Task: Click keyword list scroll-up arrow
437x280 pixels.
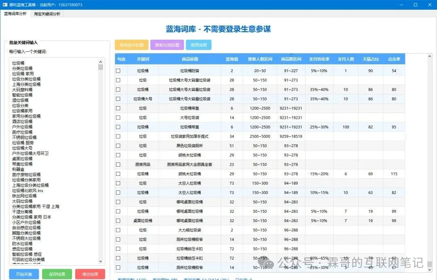Action: click(101, 61)
